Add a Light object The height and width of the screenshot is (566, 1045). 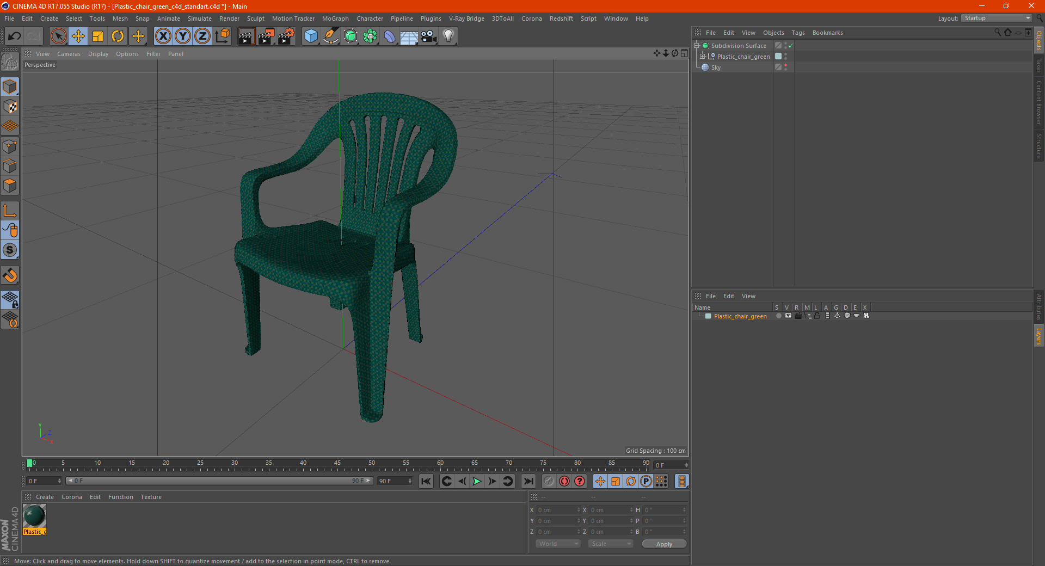click(x=448, y=36)
